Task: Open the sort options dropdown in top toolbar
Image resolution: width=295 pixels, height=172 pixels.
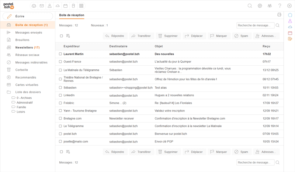Action: [x=68, y=36]
